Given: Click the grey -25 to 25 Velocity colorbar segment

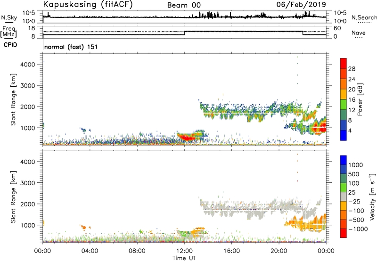Looking at the screenshot, I should tap(344, 196).
